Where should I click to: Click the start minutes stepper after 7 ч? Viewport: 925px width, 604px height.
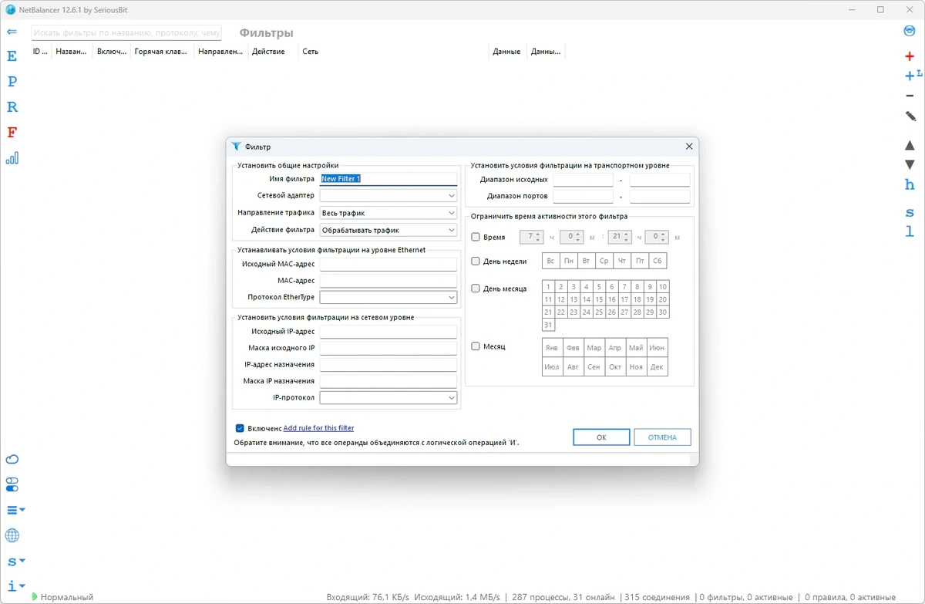(x=571, y=238)
